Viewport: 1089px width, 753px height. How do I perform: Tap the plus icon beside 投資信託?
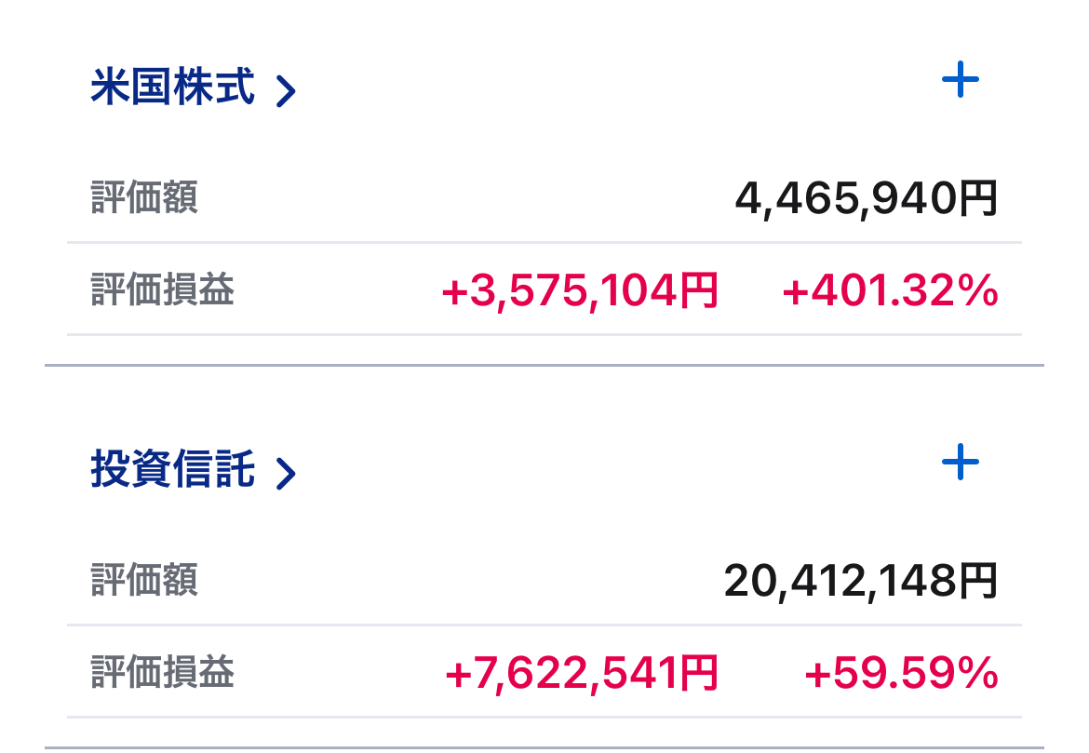coord(961,463)
